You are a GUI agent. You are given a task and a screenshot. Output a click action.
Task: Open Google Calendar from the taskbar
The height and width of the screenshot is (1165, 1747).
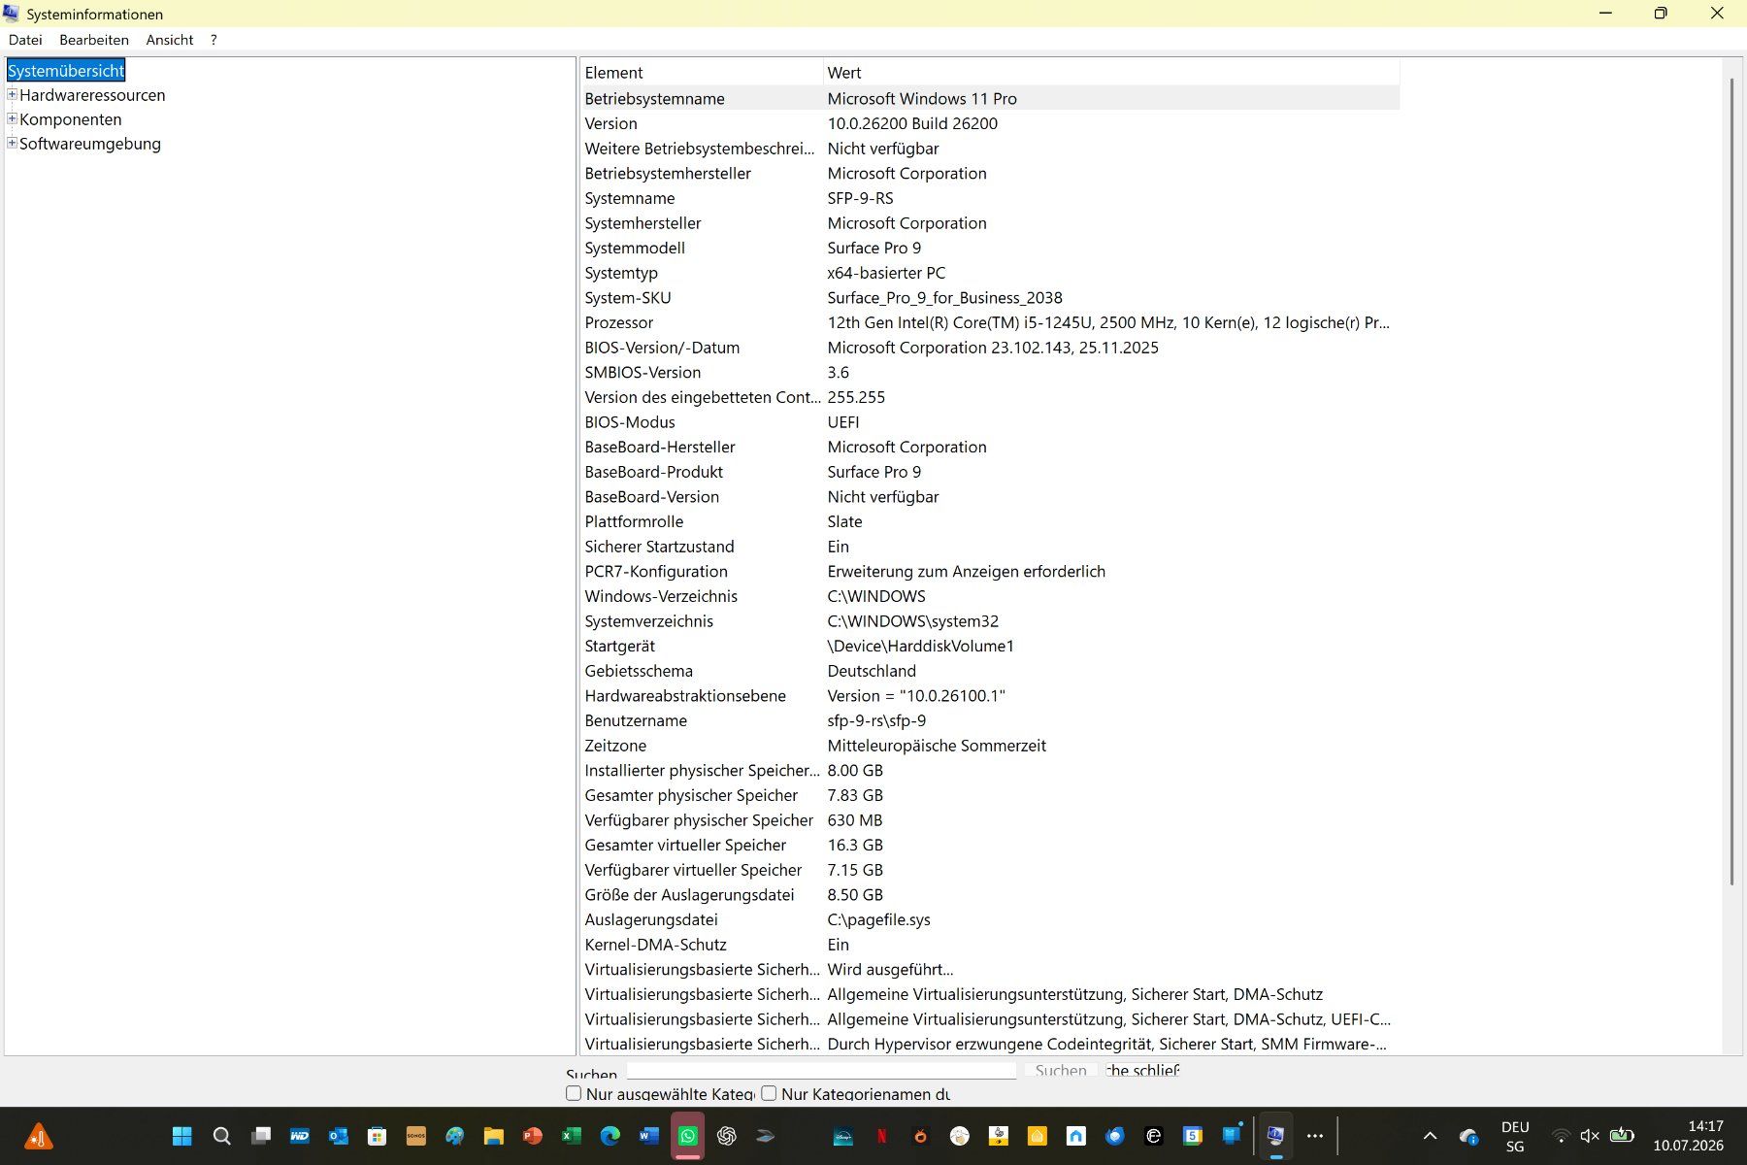click(x=1192, y=1136)
